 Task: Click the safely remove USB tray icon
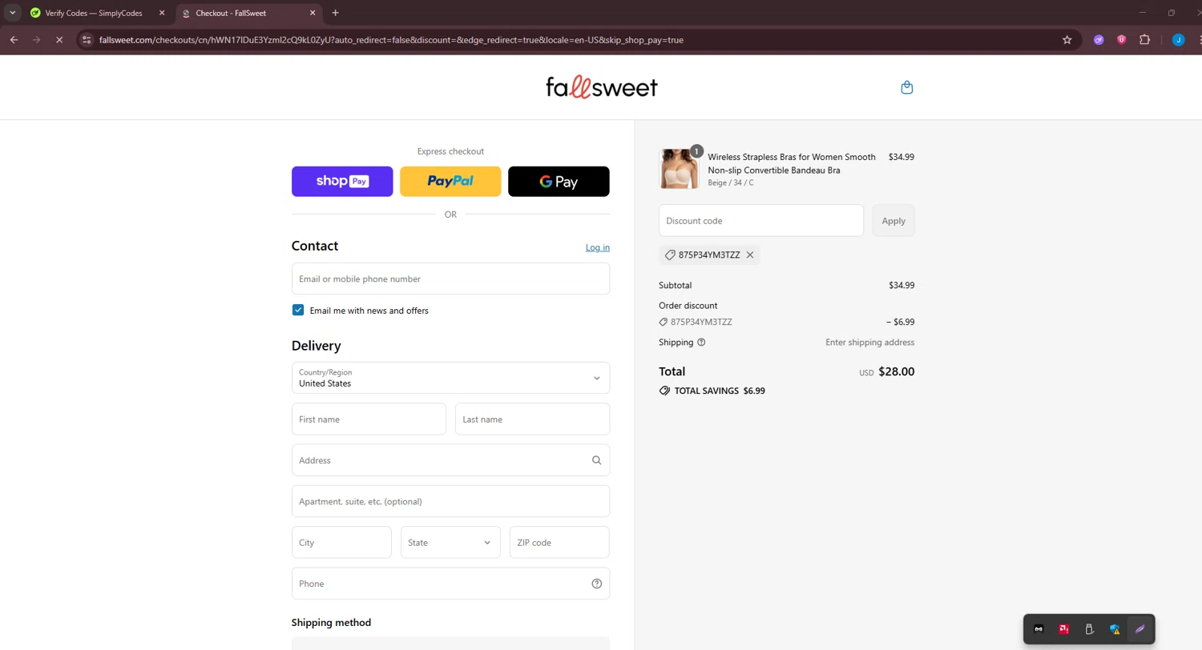pos(1089,629)
